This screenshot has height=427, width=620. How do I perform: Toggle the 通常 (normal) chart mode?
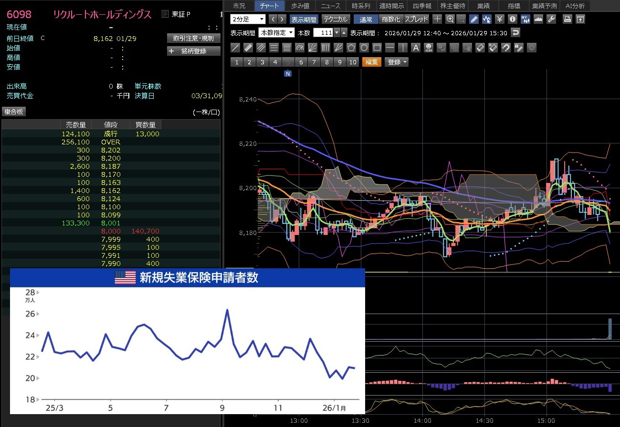coord(366,20)
